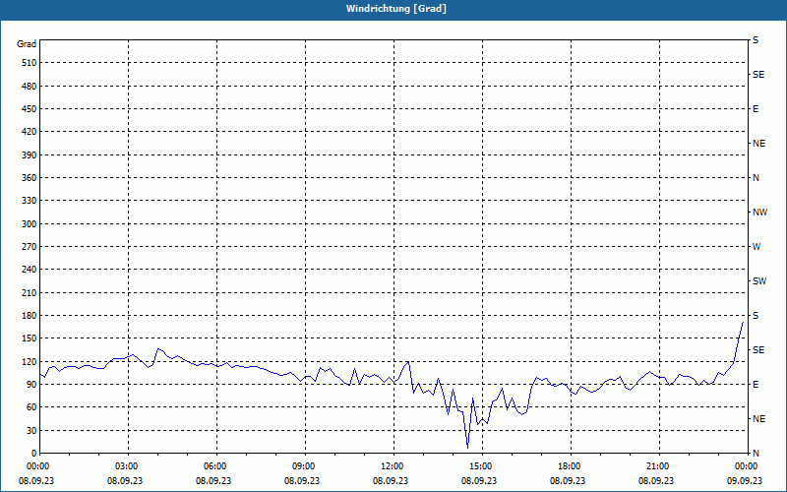Click the 30 left axis value
The height and width of the screenshot is (492, 787).
pos(31,430)
